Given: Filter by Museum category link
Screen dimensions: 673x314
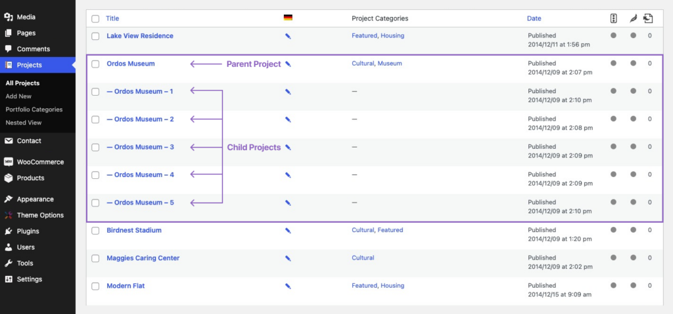Looking at the screenshot, I should pyautogui.click(x=389, y=64).
